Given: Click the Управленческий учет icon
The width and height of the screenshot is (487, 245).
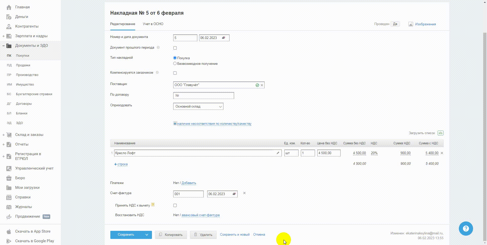Looking at the screenshot, I should [9, 169].
